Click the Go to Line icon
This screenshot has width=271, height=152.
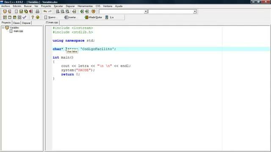[74, 11]
